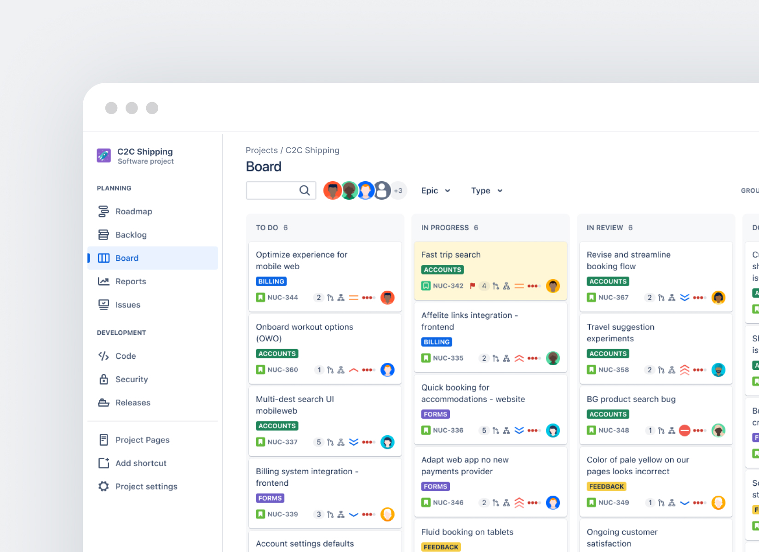
Task: Expand the Type filter dropdown
Action: pos(486,190)
